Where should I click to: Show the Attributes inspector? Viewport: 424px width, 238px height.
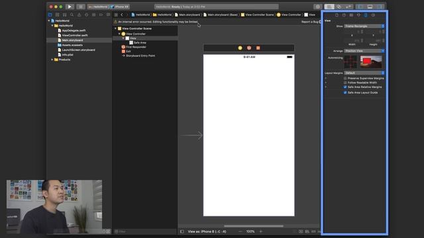358,15
